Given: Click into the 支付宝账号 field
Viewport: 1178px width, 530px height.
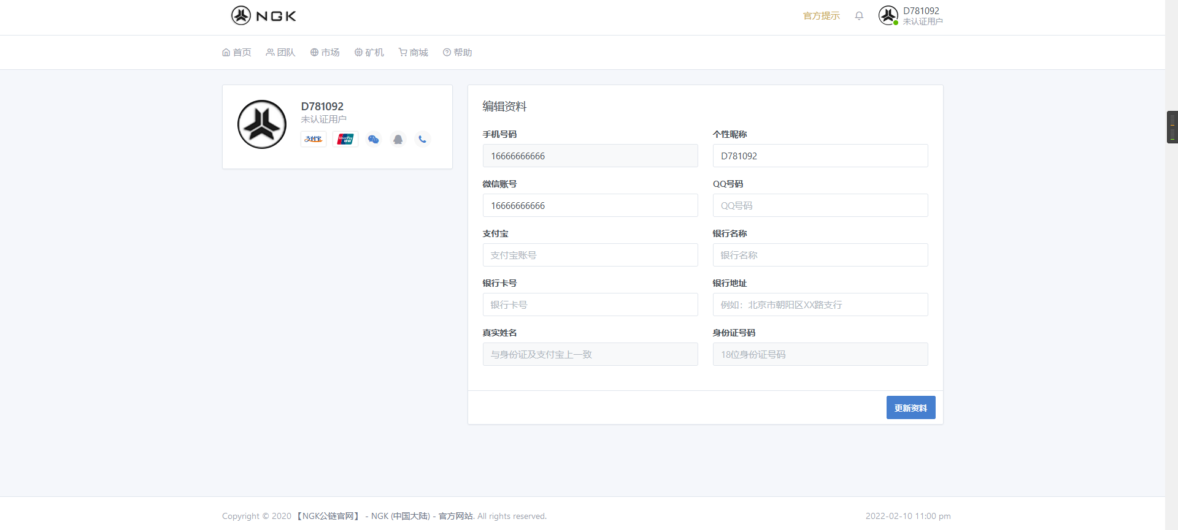Looking at the screenshot, I should pos(590,255).
